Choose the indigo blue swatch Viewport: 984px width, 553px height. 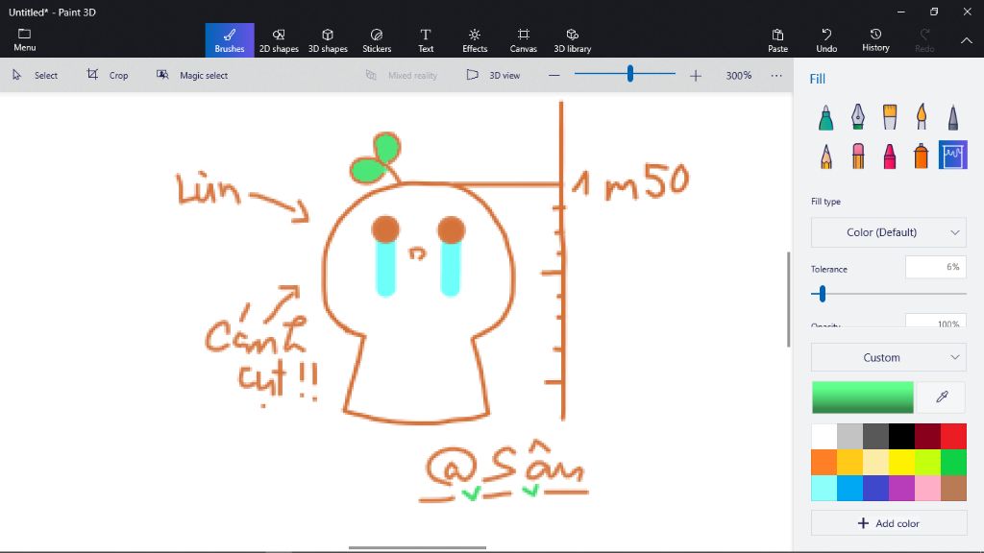click(x=875, y=488)
